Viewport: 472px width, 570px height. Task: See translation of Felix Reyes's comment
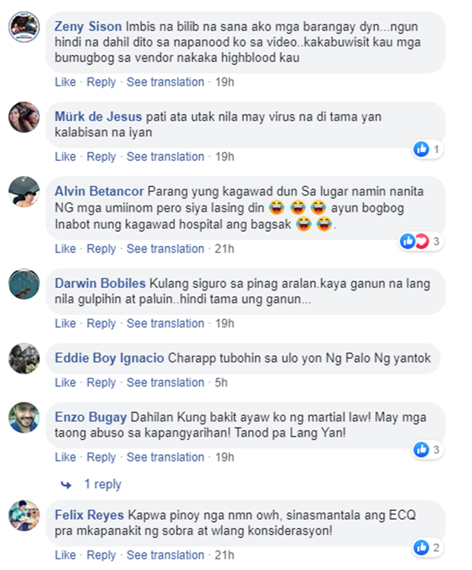[x=166, y=555]
